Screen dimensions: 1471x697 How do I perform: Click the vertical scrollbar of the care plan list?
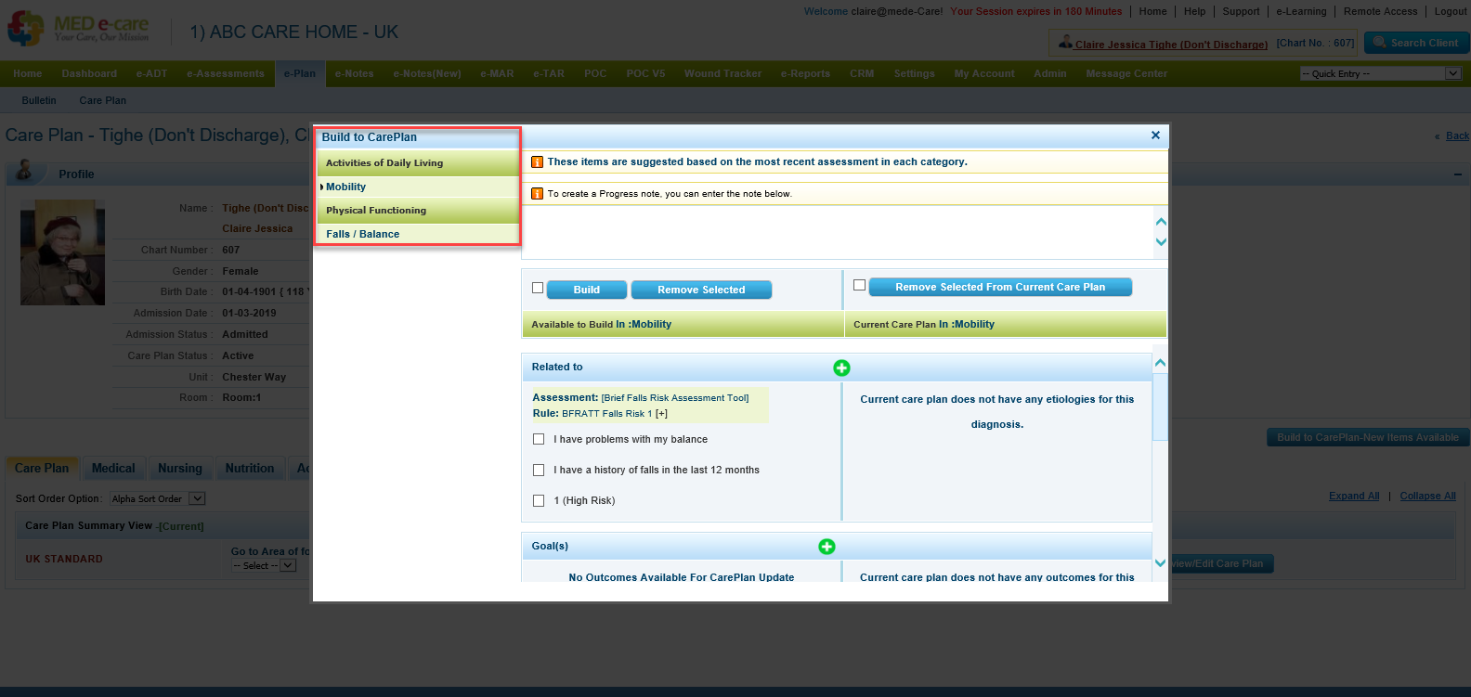1159,408
